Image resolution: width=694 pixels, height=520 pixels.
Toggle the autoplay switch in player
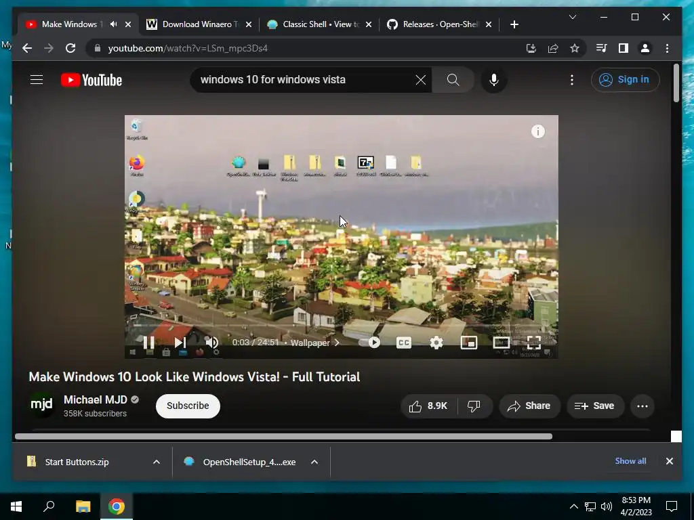[369, 342]
